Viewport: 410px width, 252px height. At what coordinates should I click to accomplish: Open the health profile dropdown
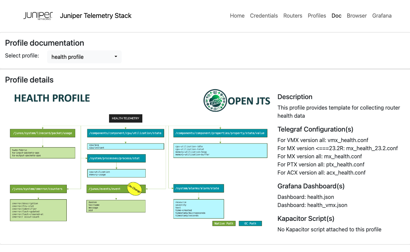84,57
